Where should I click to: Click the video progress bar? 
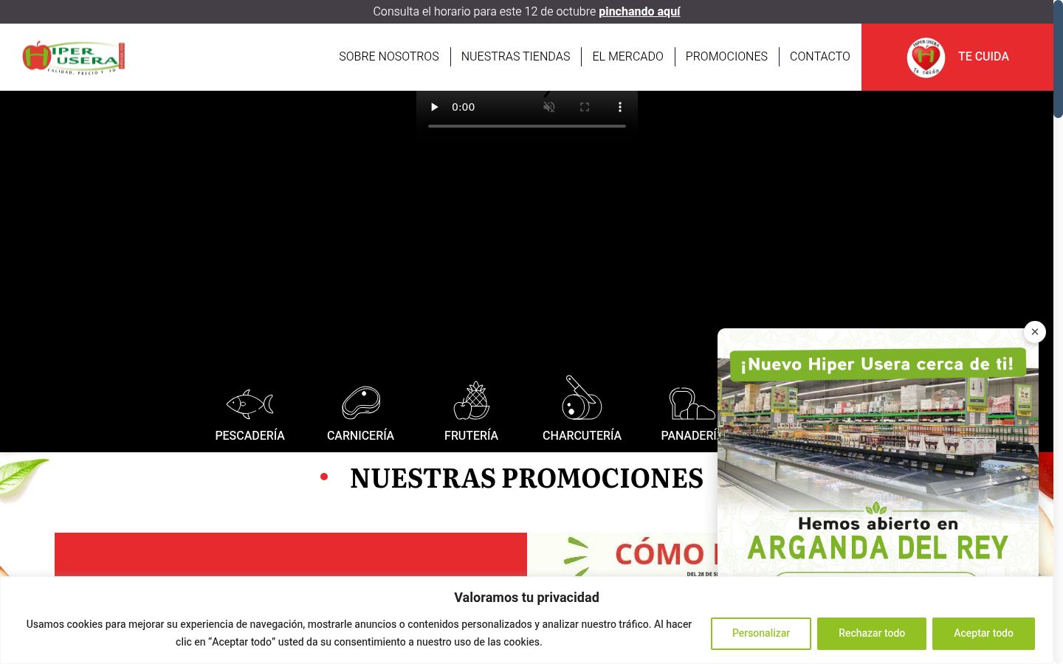click(527, 126)
